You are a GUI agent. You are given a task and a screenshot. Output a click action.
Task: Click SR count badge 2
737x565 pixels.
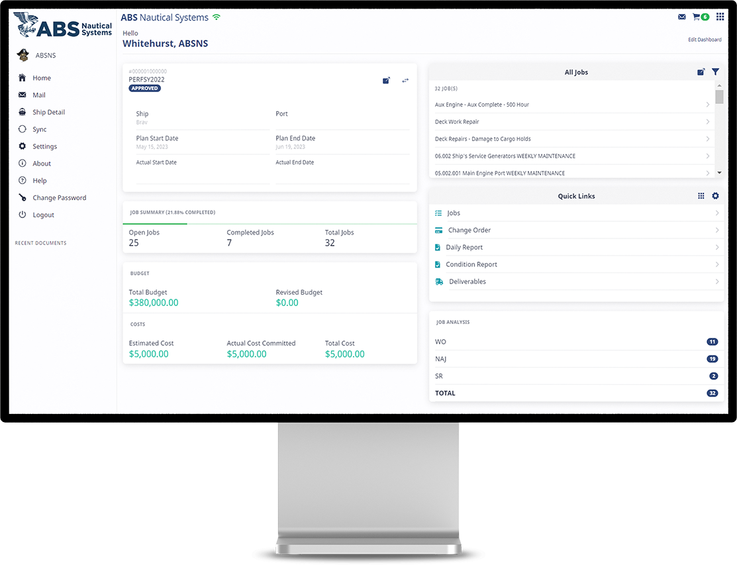714,376
